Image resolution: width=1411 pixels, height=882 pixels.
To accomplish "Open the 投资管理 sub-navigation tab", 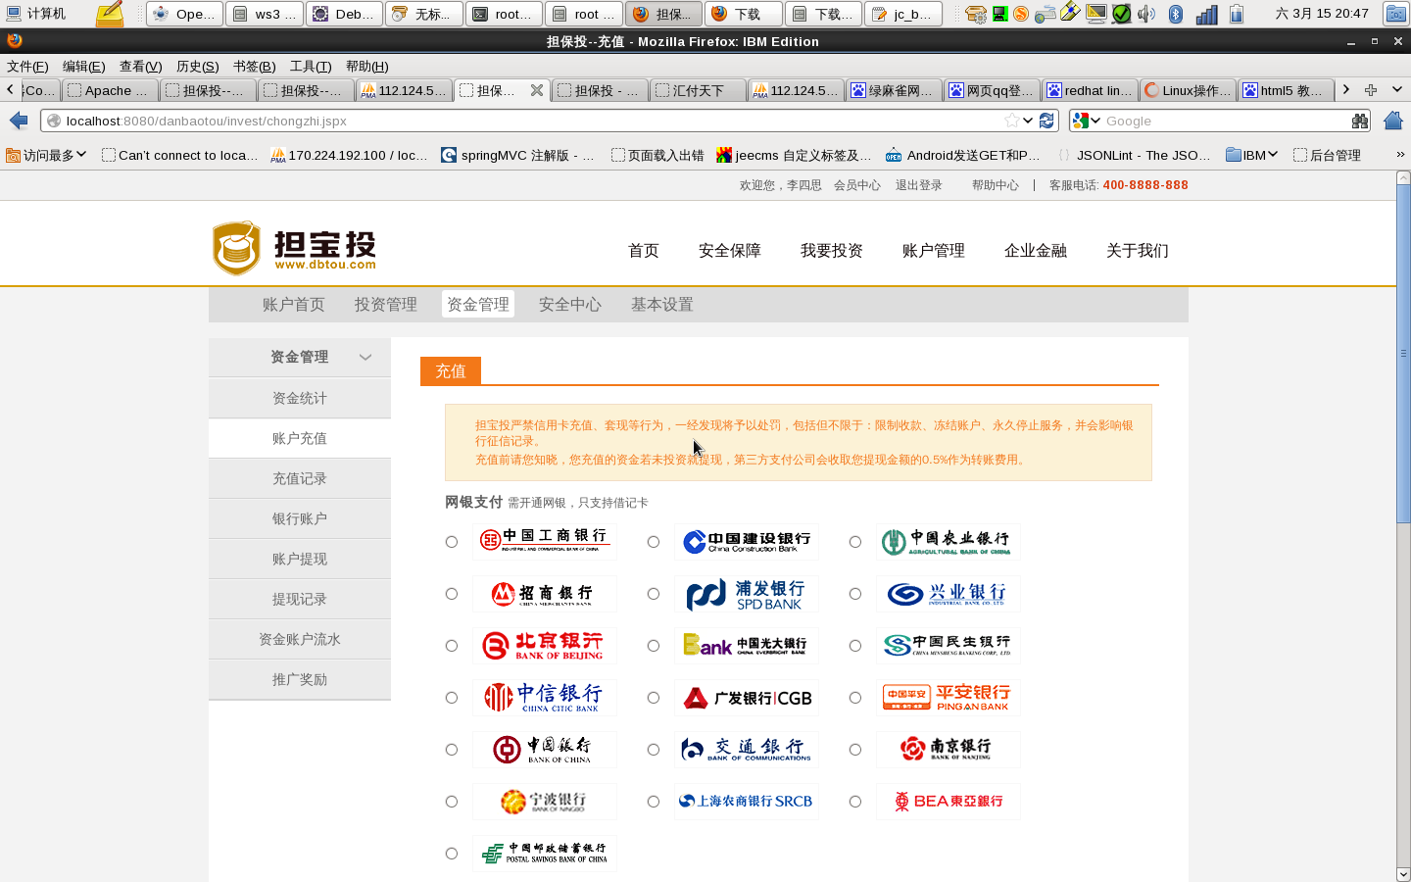I will click(x=386, y=305).
